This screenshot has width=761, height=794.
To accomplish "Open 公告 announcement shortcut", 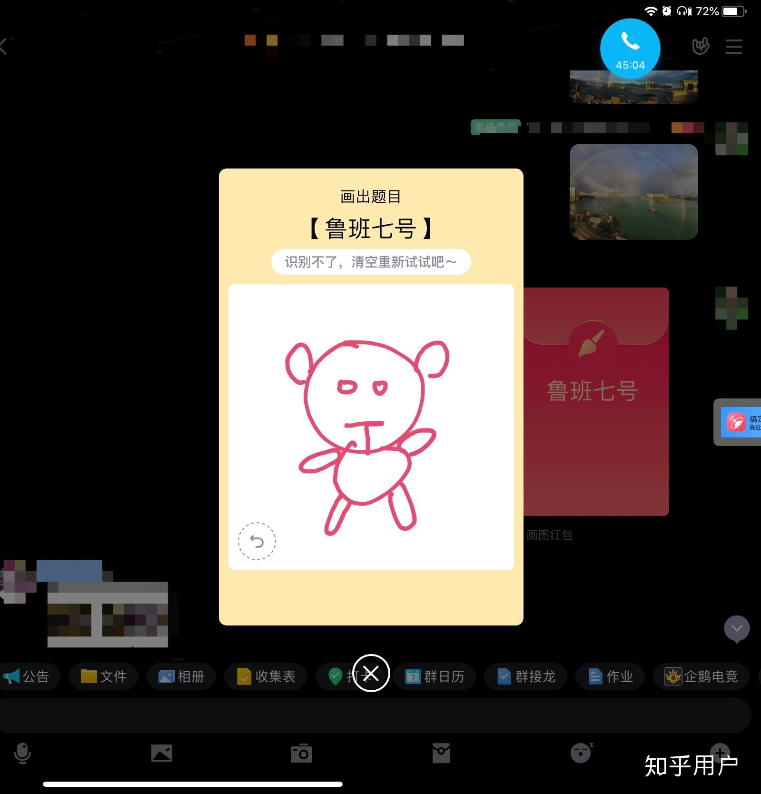I will 29,676.
